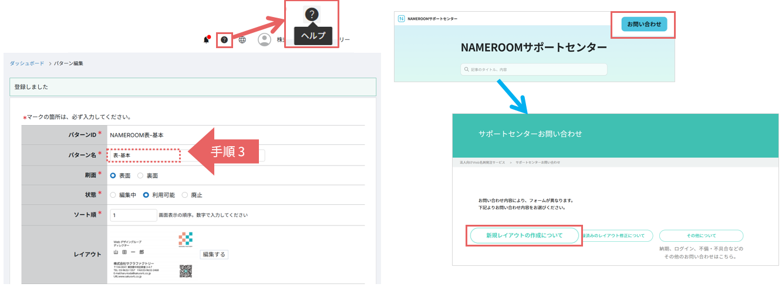Open the globe language icon
The image size is (782, 287).
coord(242,40)
